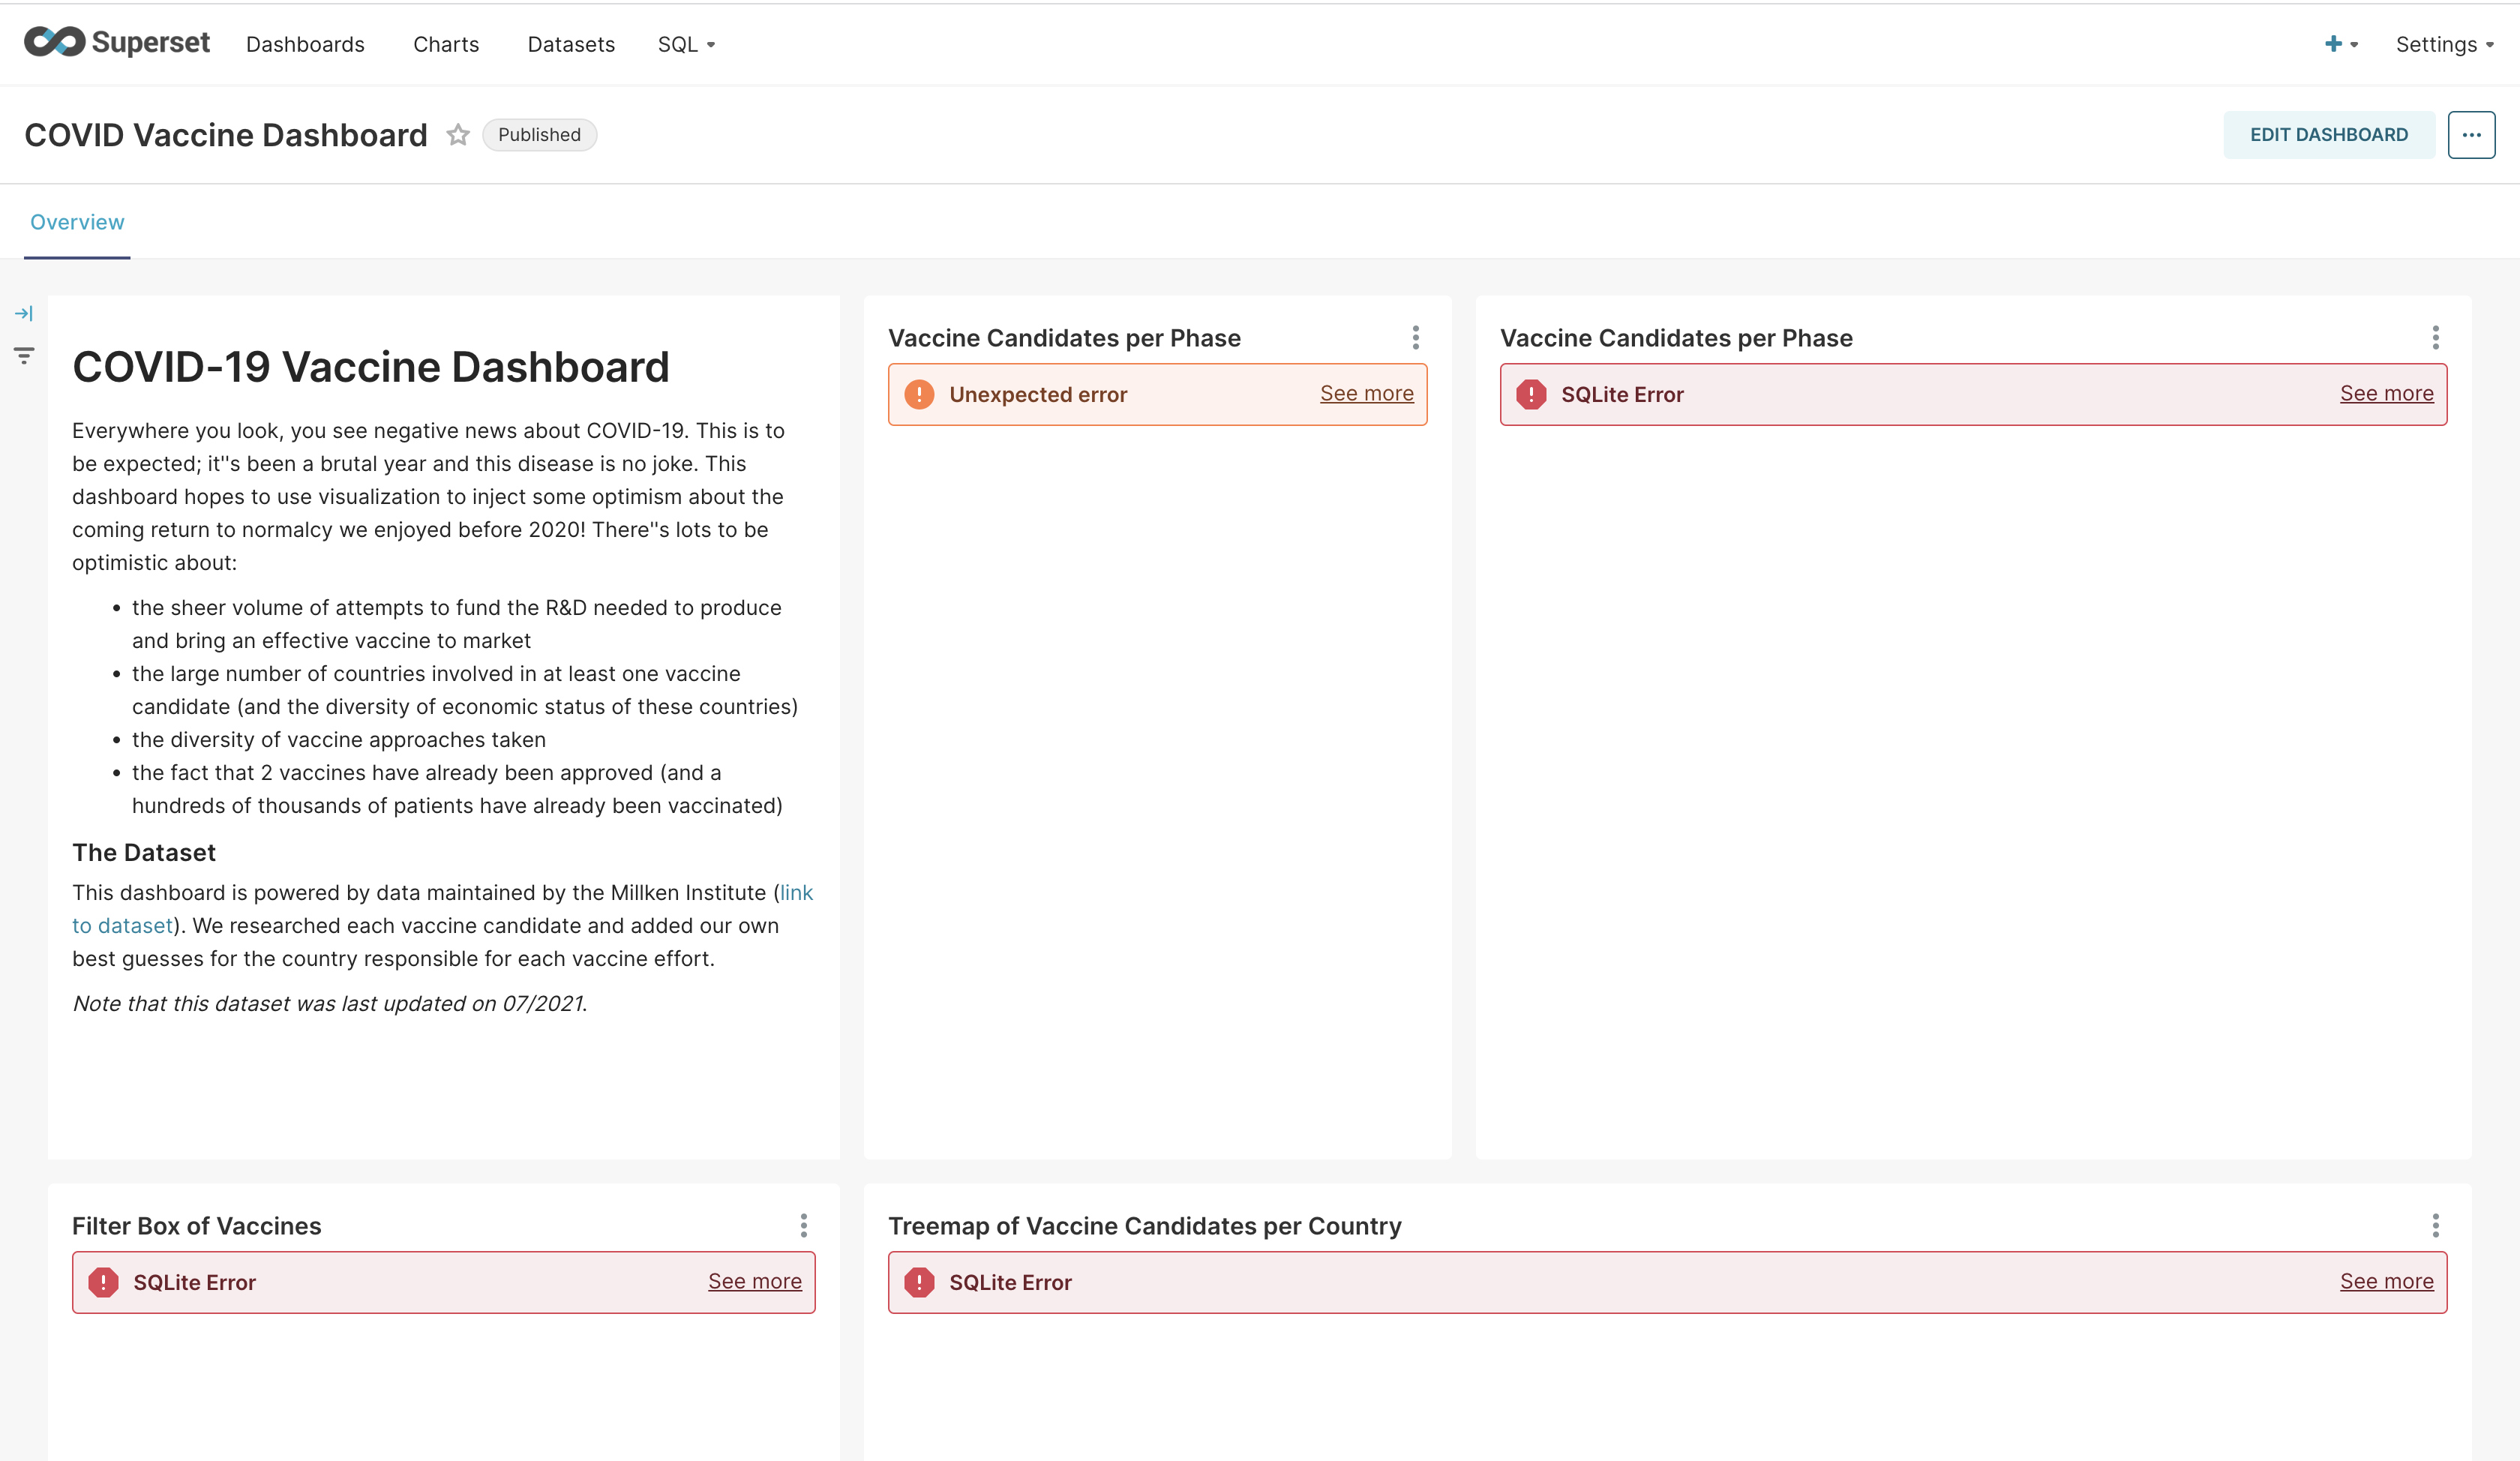Toggle the favorite star next to the dashboard title
This screenshot has width=2520, height=1461.
point(458,135)
